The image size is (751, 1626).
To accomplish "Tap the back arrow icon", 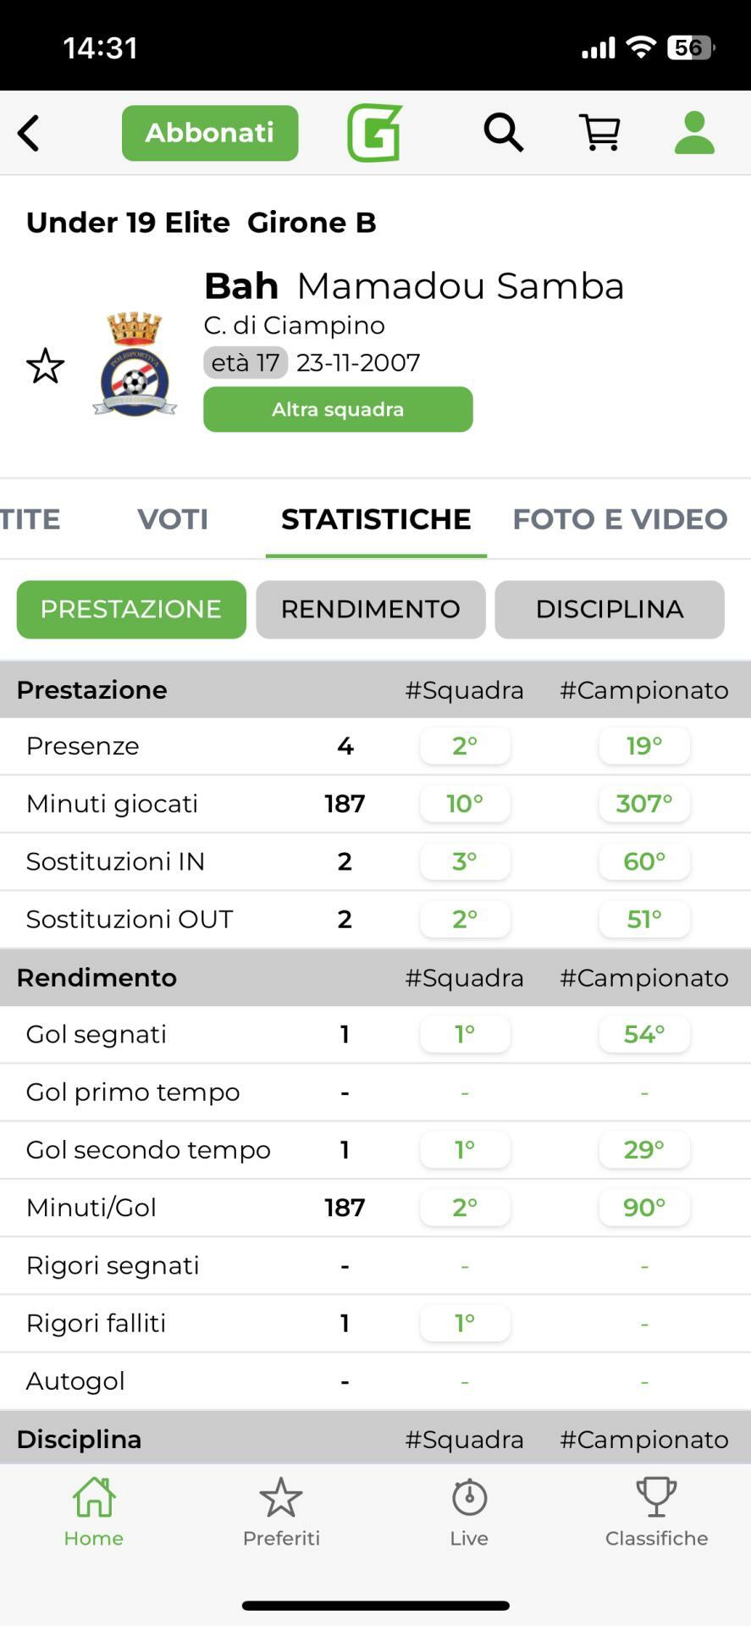I will (29, 133).
